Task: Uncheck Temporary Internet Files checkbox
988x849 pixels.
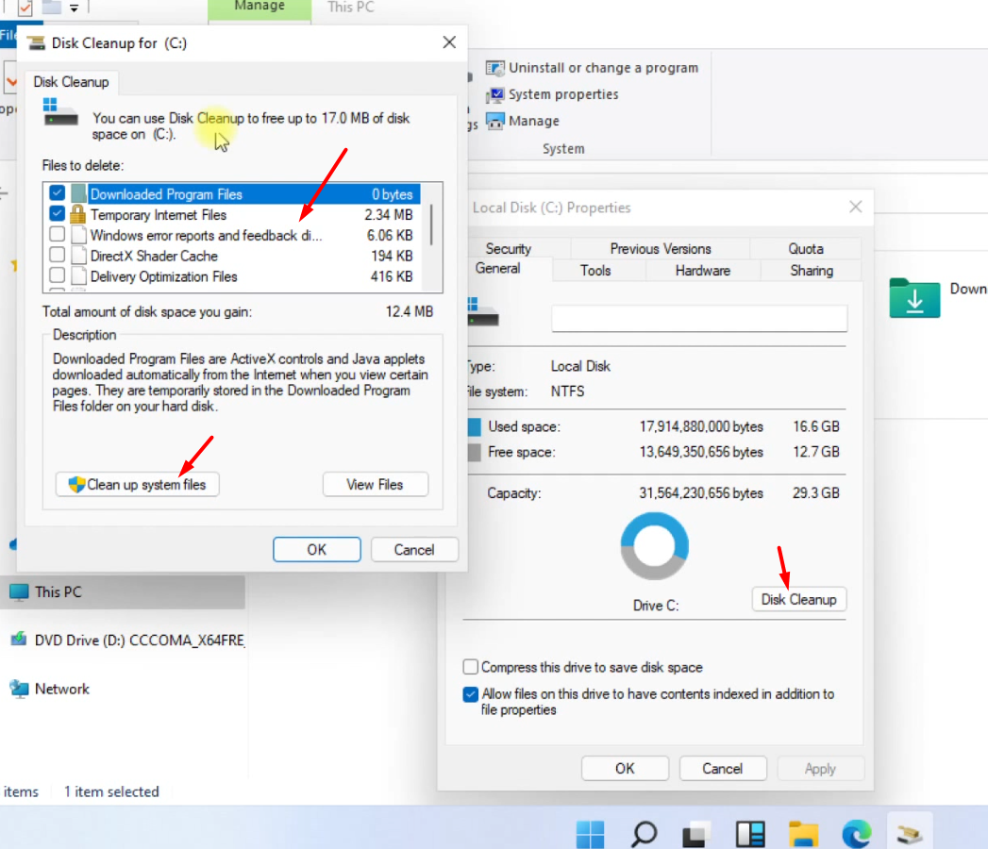Action: 57,213
